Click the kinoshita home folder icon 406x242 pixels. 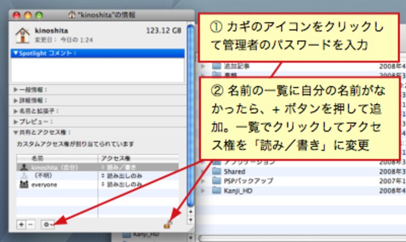coord(22,35)
